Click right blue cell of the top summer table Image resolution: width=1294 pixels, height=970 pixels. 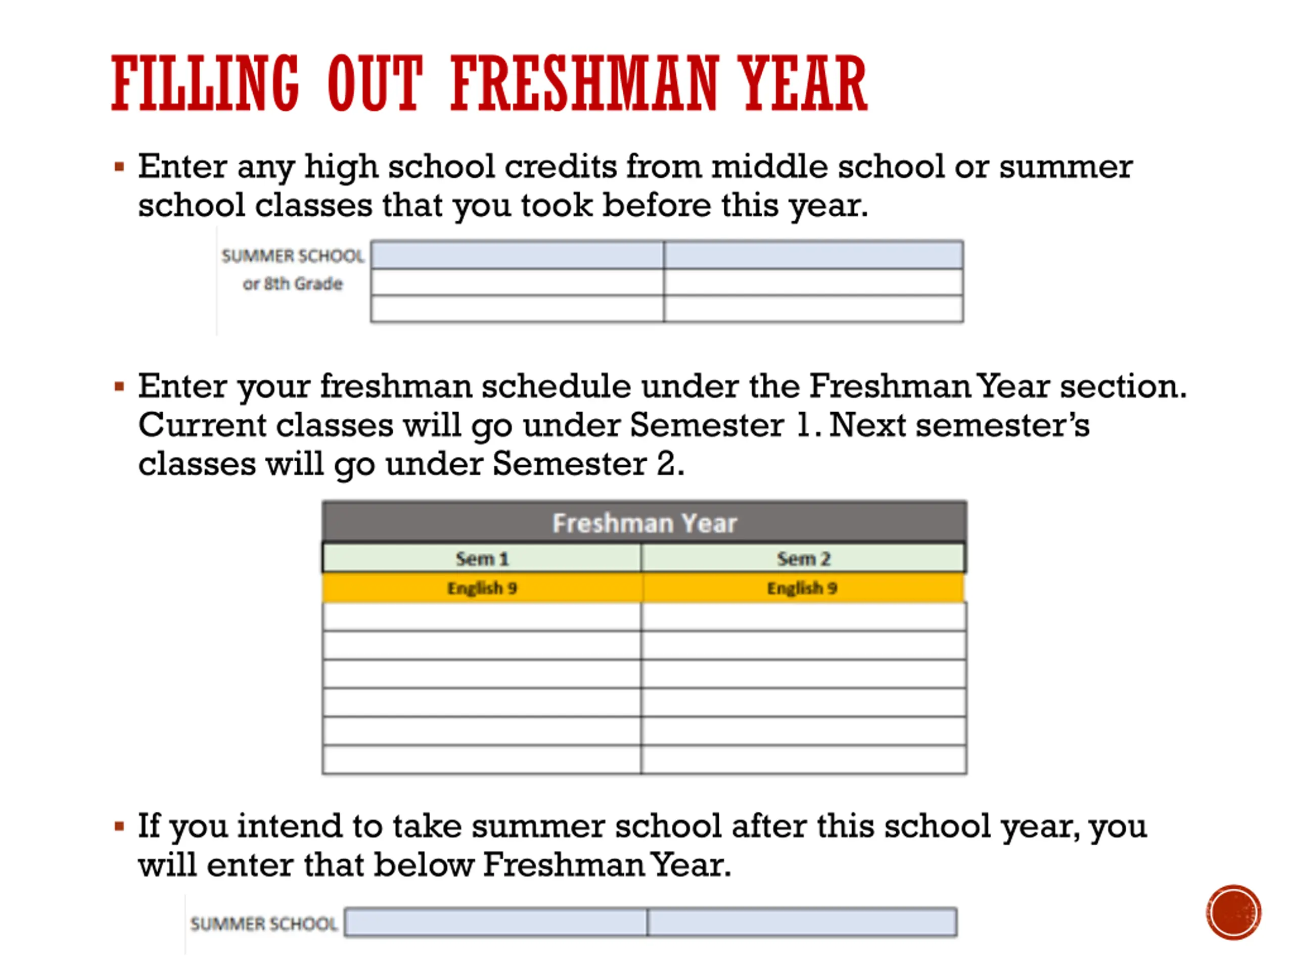(x=813, y=255)
